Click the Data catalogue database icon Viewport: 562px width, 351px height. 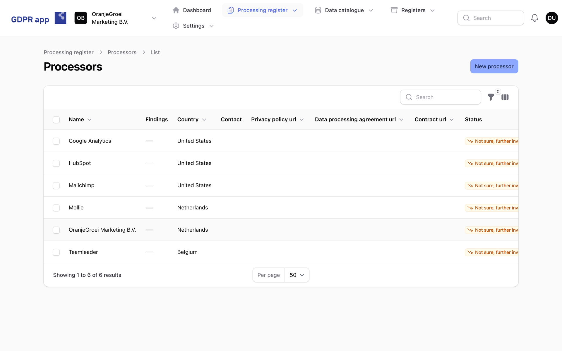[x=318, y=10]
